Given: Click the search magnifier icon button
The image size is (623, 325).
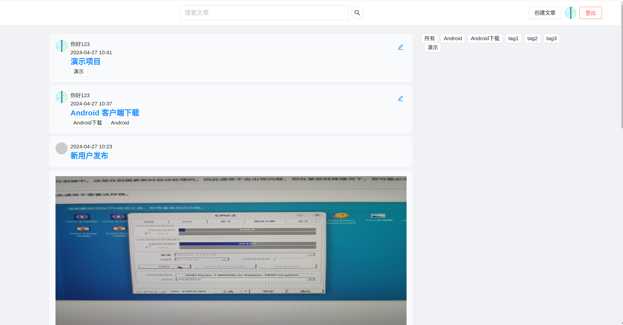Looking at the screenshot, I should tap(357, 13).
